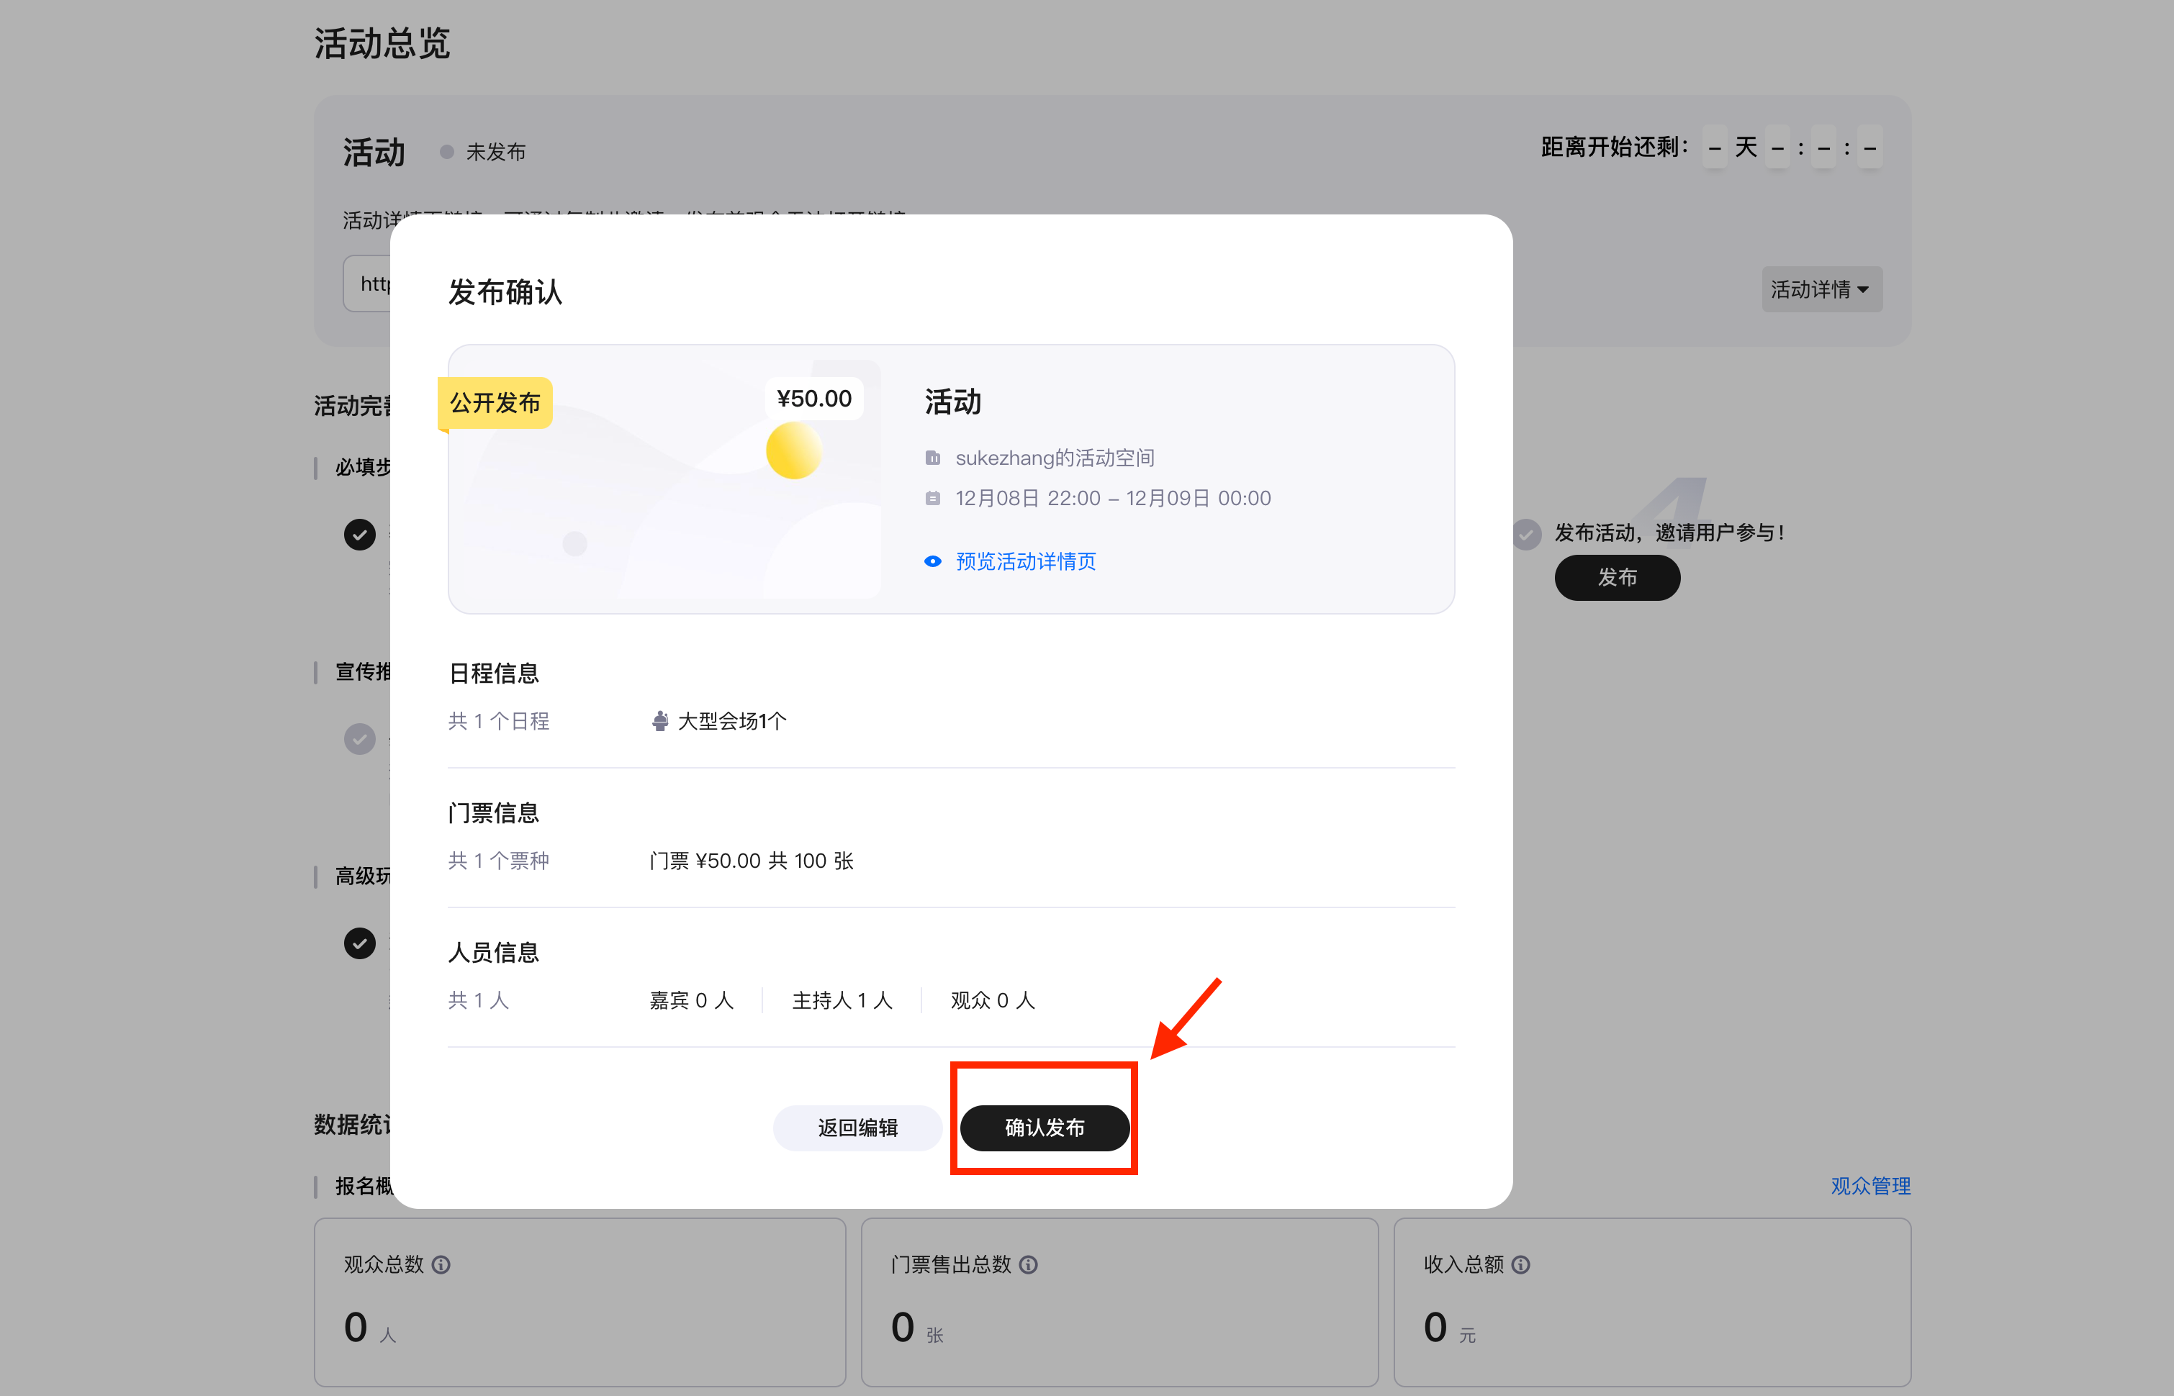
Task: Click the 确认发布 confirm publish button
Action: (x=1045, y=1128)
